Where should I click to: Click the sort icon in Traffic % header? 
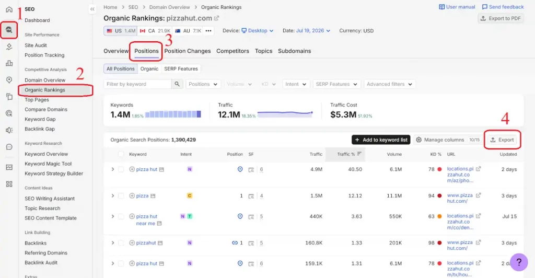[x=359, y=154]
